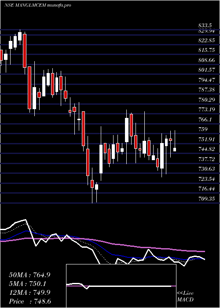Click the 12MA : 749.9 reading
The width and height of the screenshot is (220, 308).
[29, 293]
